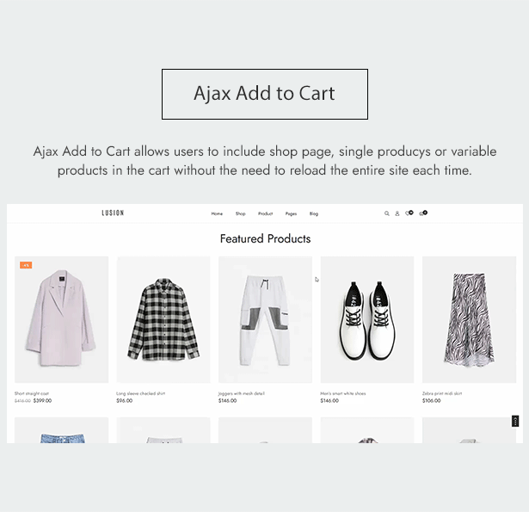529x512 pixels.
Task: Open Joggers with mesh detail link
Action: 241,393
